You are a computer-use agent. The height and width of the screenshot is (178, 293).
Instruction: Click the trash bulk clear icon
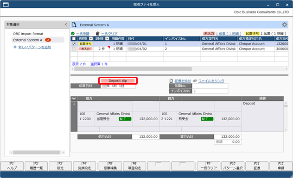[98, 34]
